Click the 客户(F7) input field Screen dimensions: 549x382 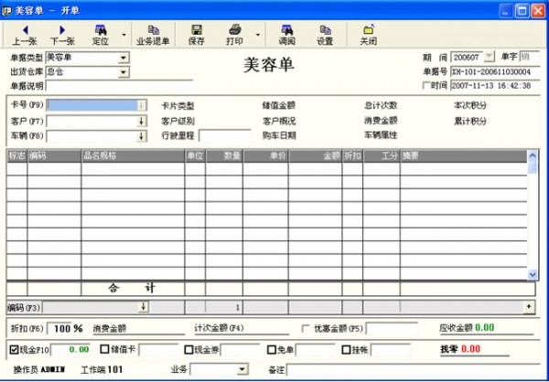91,122
